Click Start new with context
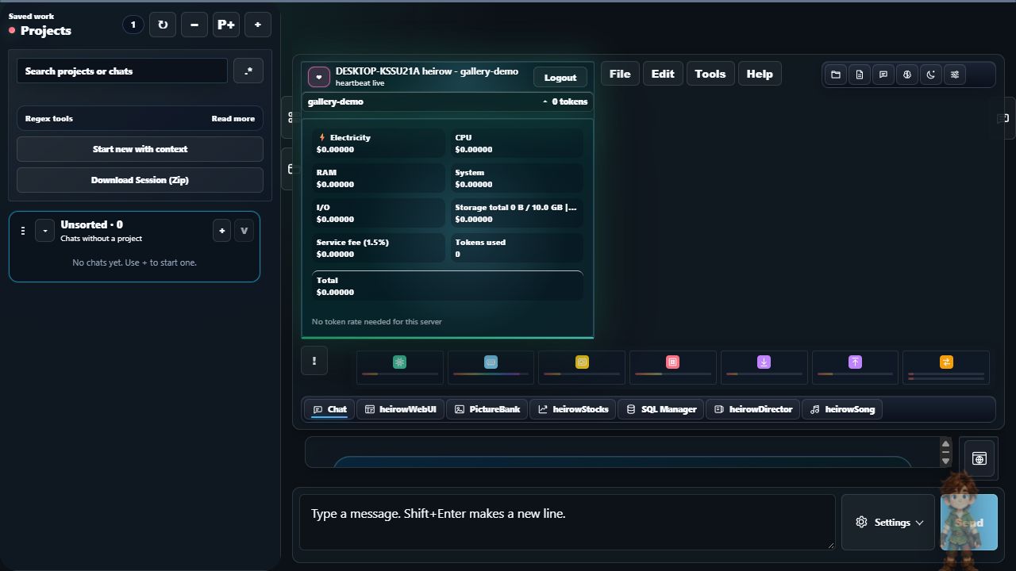Viewport: 1016px width, 571px height. click(140, 149)
